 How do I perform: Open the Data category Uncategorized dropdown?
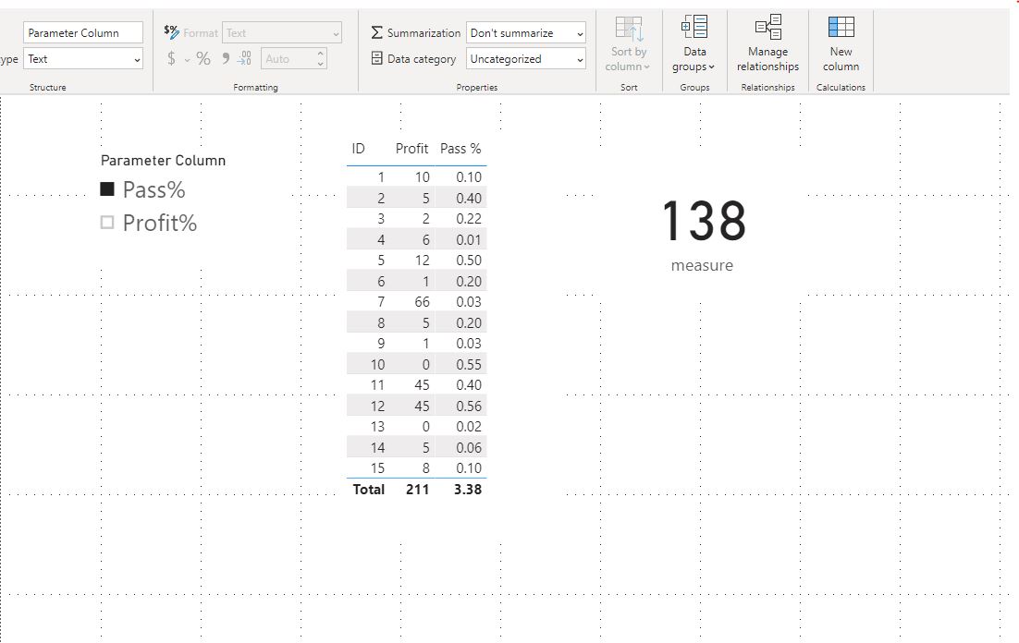(x=526, y=58)
